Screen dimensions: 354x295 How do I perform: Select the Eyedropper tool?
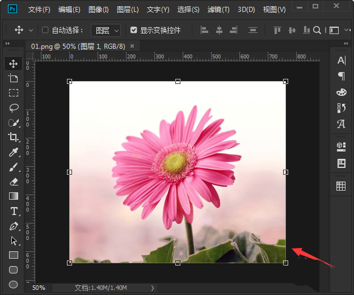point(13,152)
